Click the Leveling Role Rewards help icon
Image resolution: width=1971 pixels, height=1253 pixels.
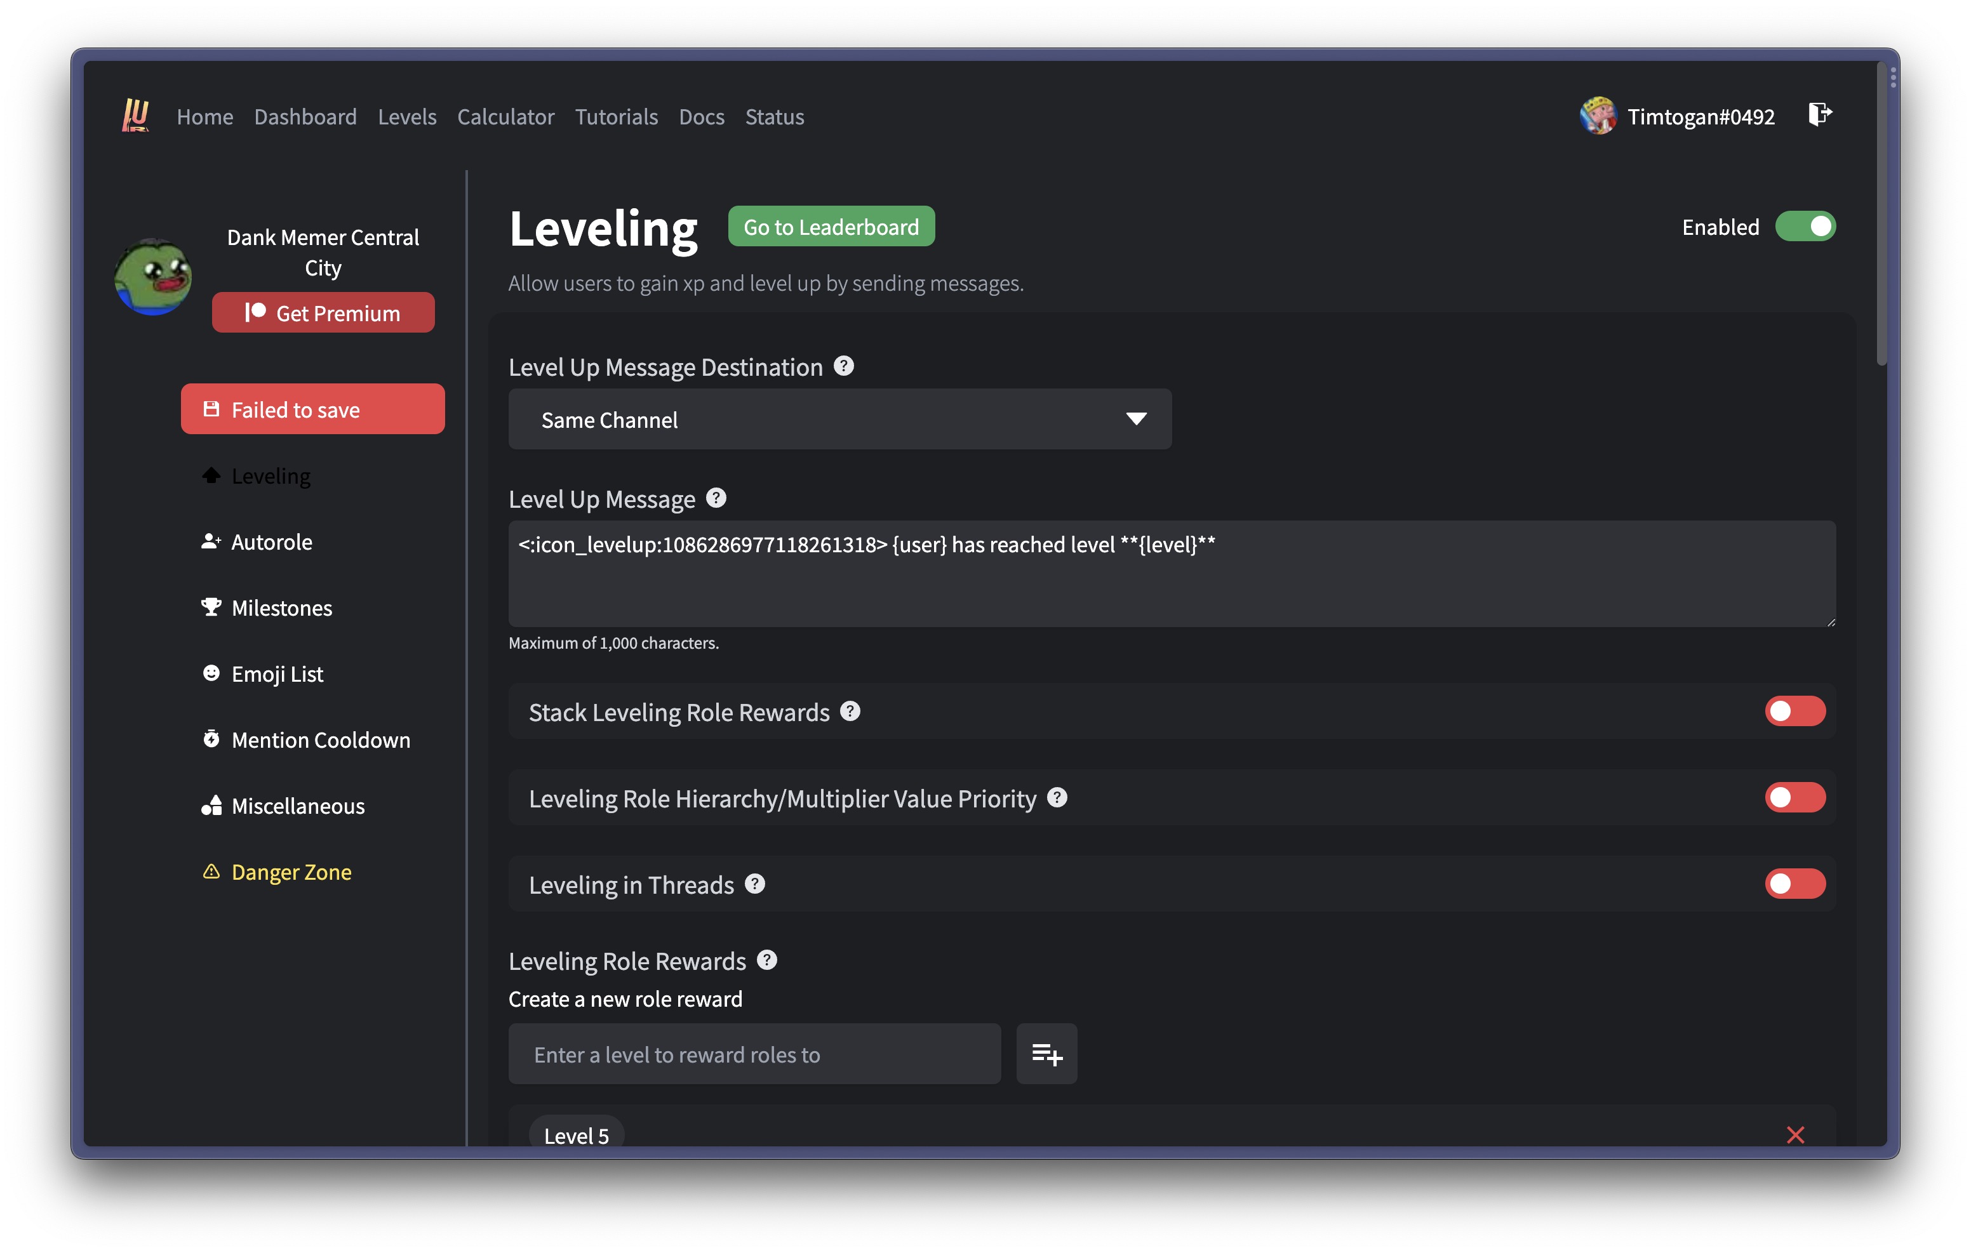click(x=767, y=960)
